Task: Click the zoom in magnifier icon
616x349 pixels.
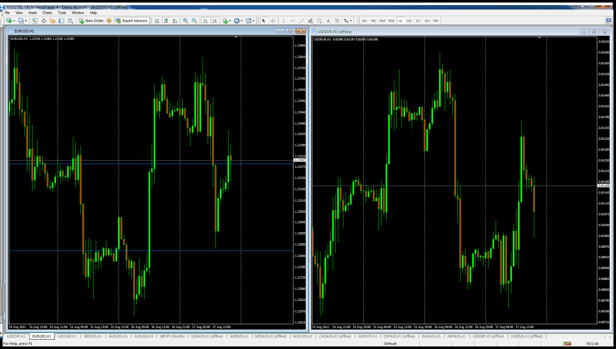Action: click(x=185, y=21)
